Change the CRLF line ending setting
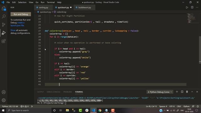Image resolution: width=201 pixels, height=113 pixels. 179,106
